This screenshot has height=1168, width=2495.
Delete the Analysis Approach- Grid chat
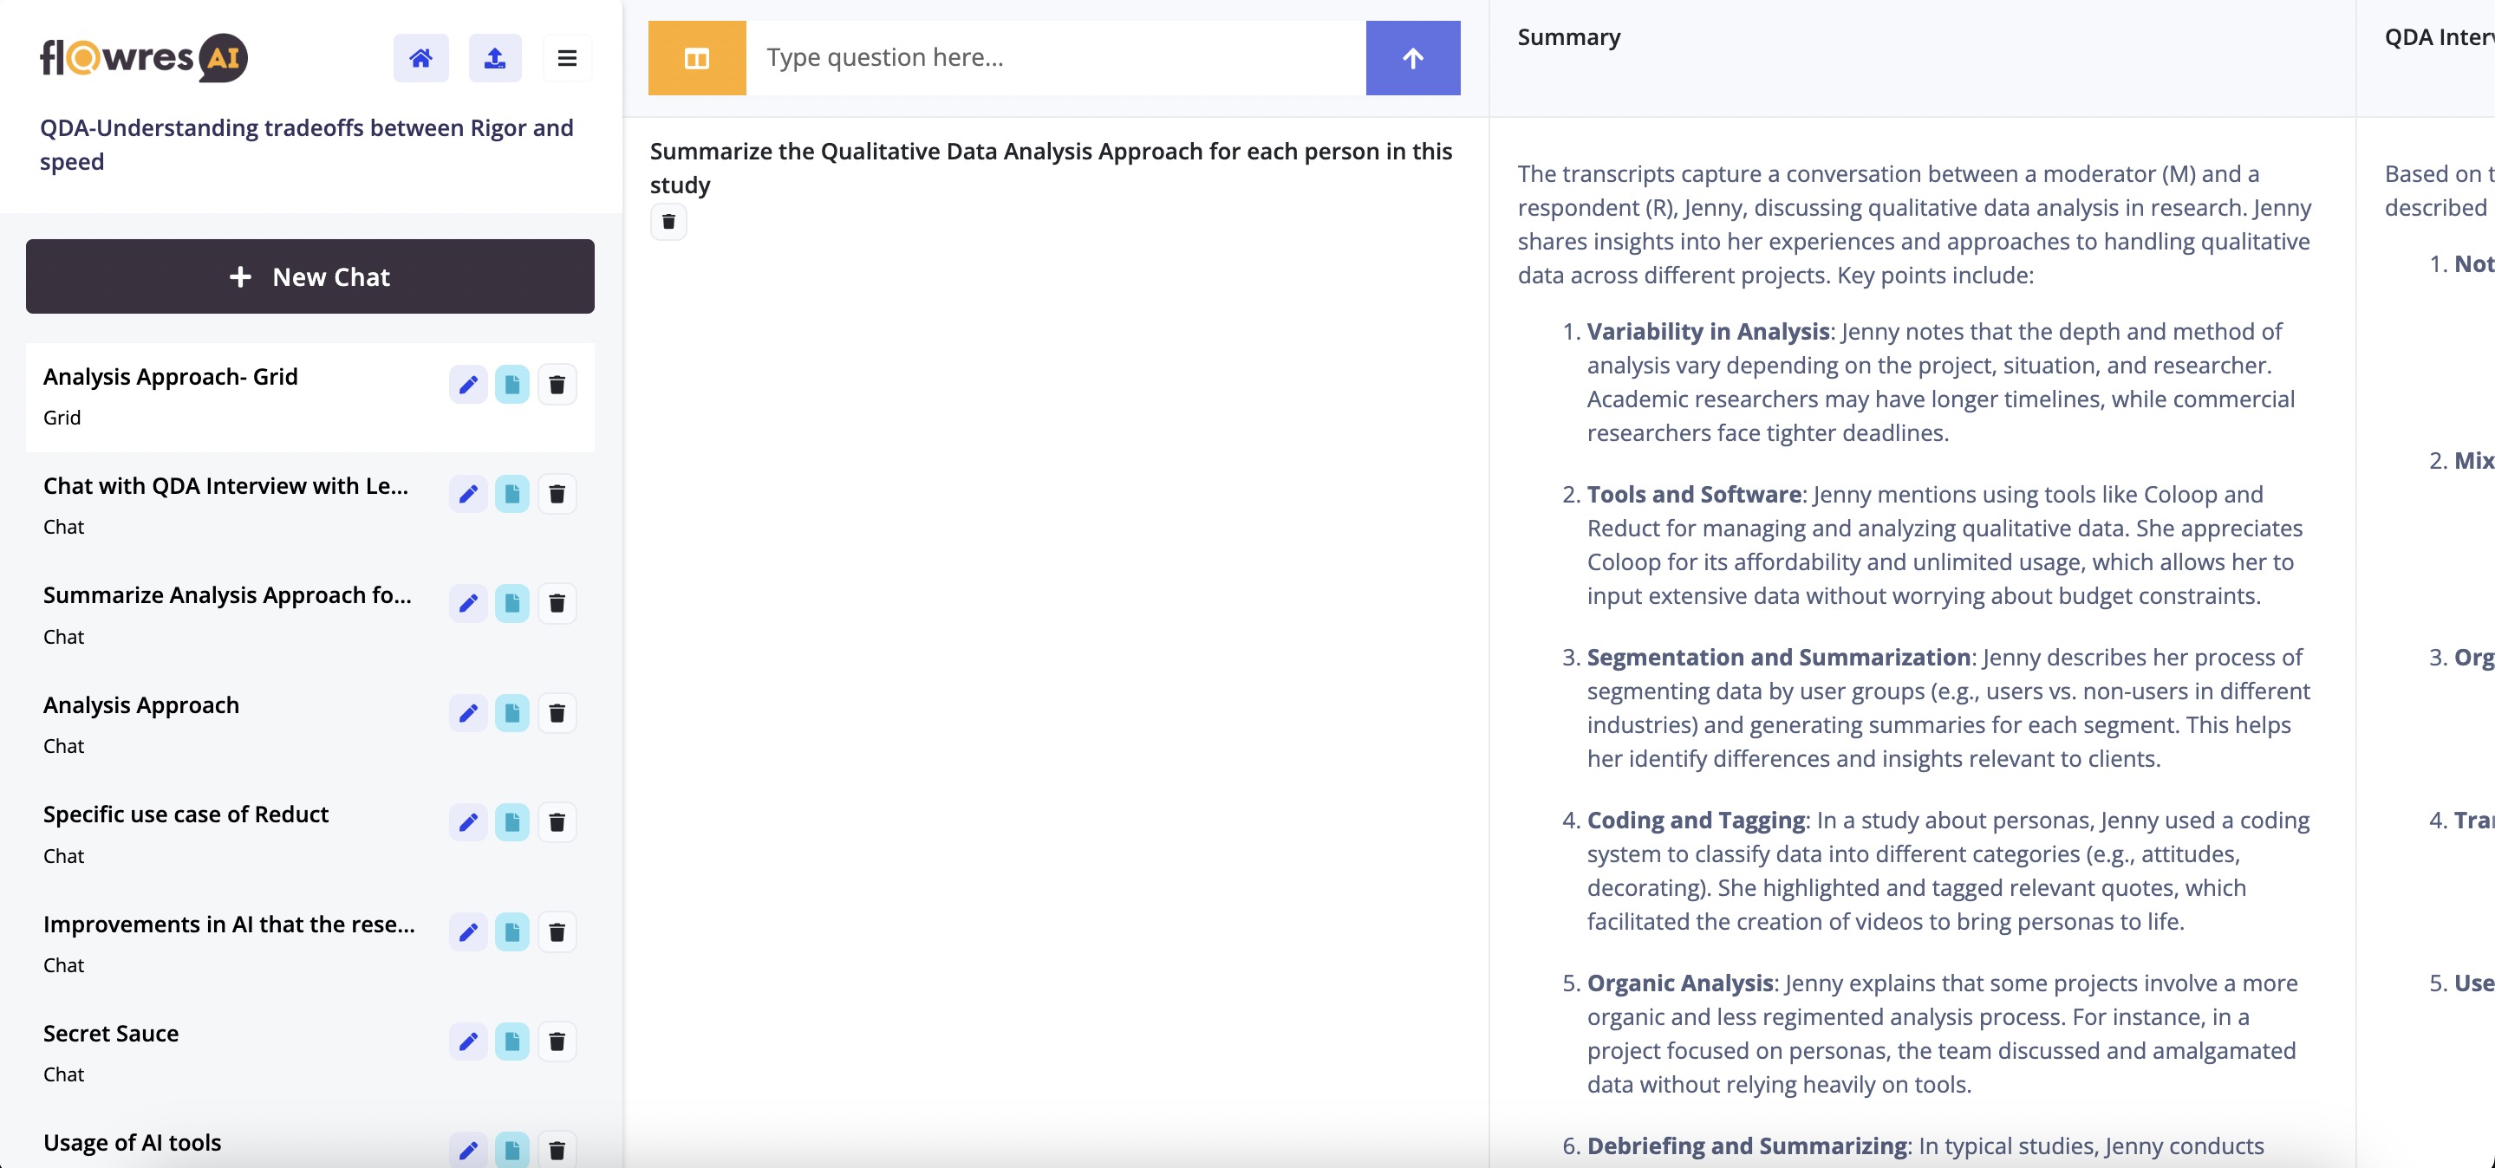557,384
